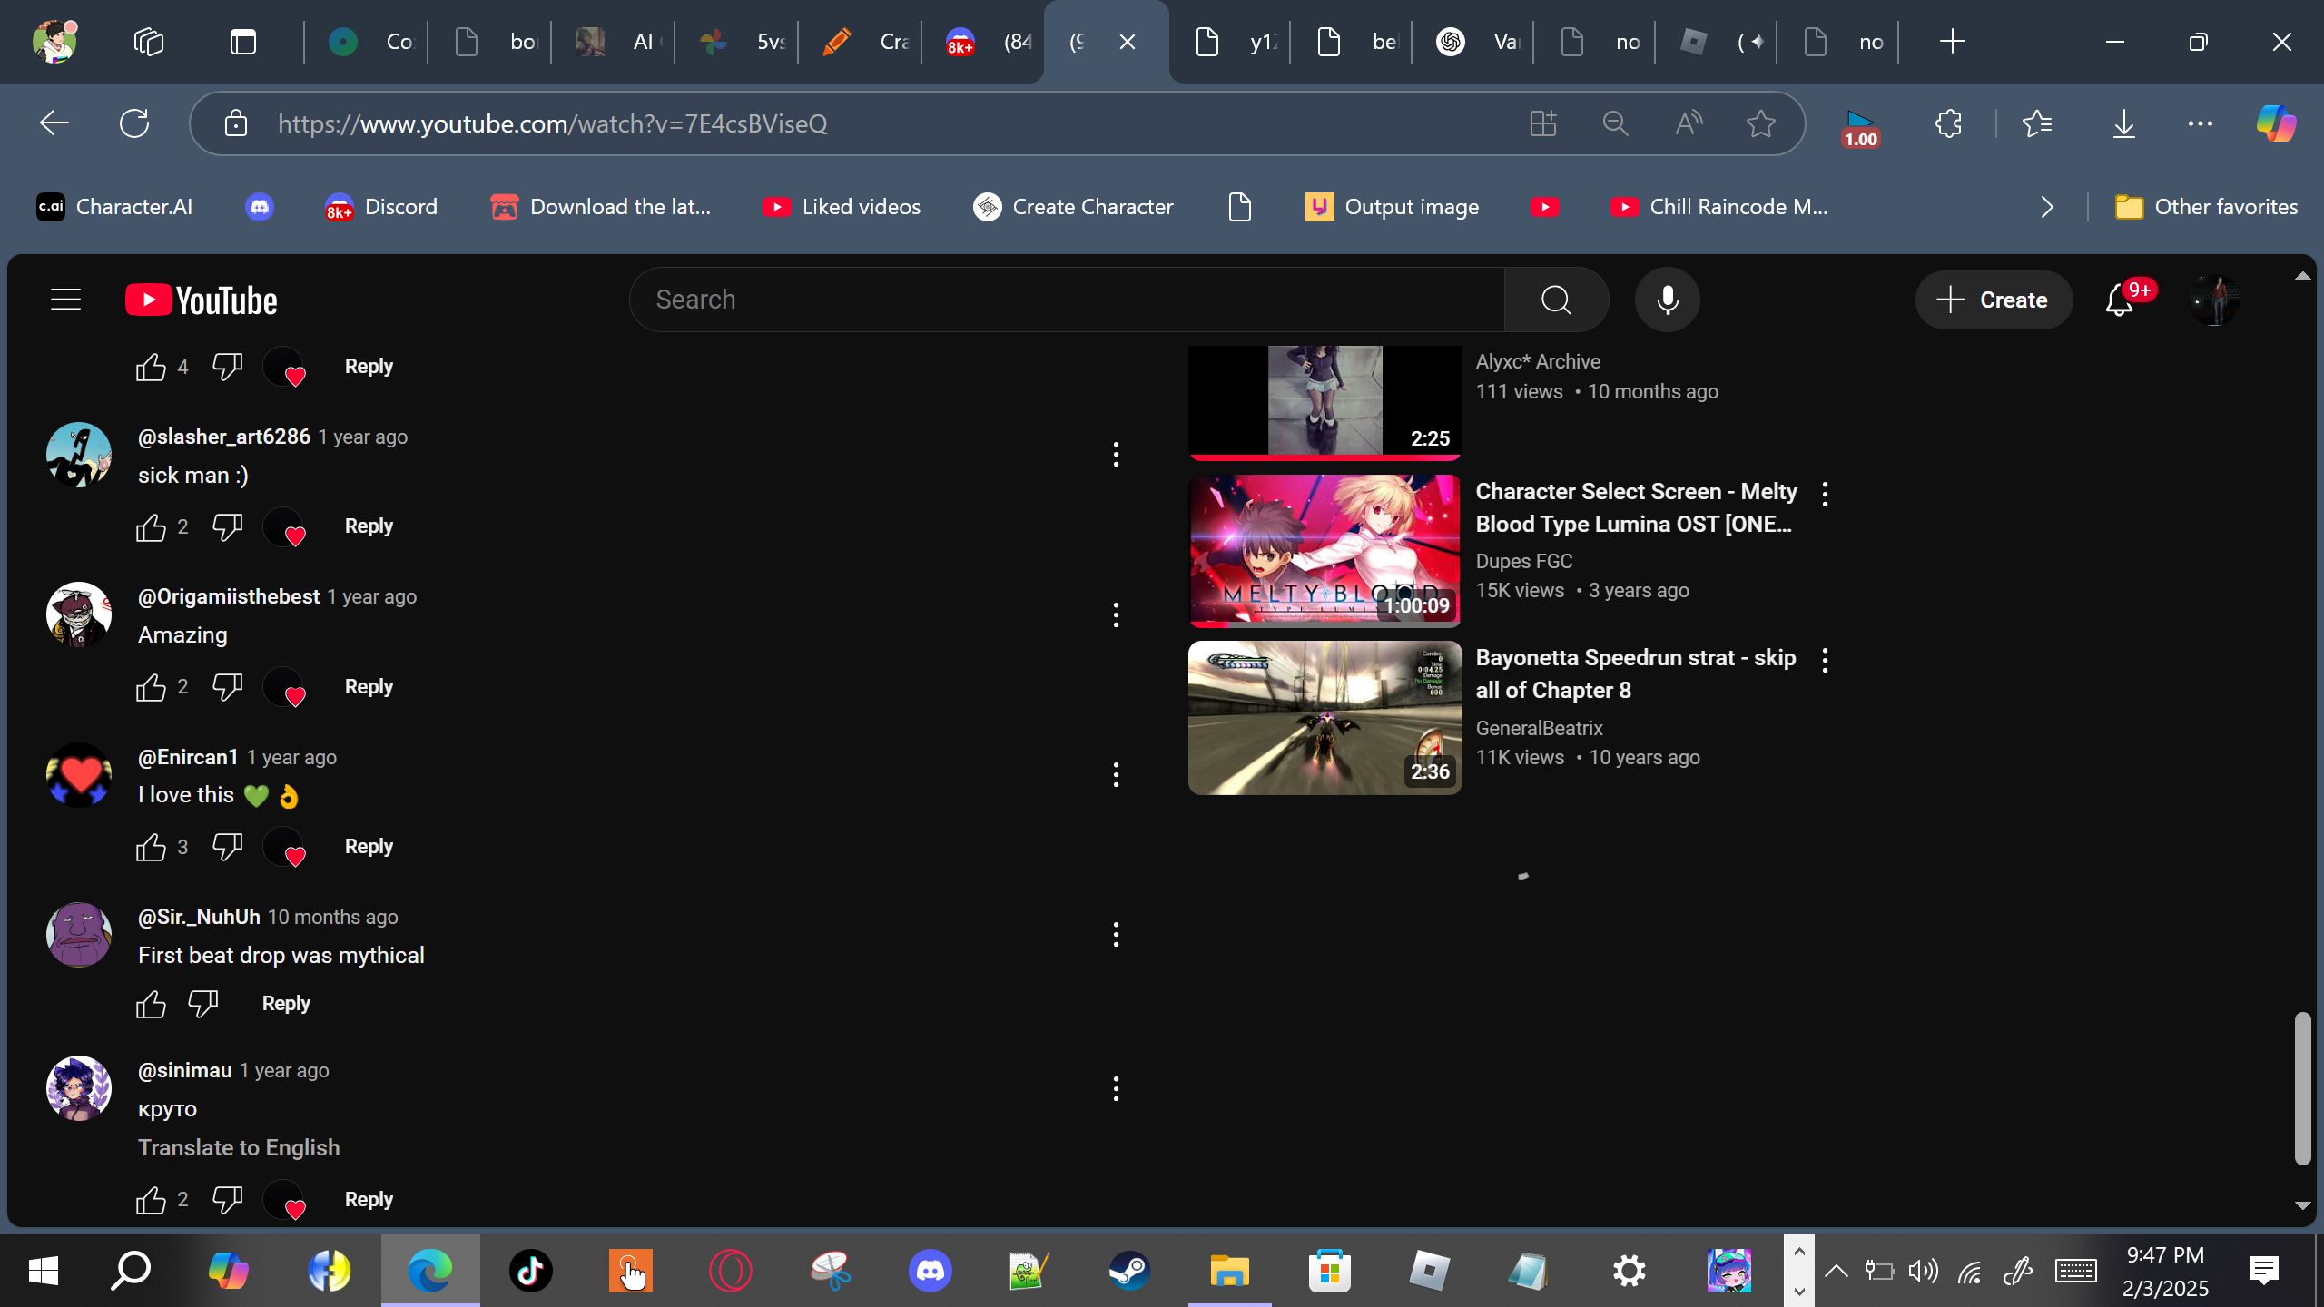Open Steam from the taskbar
This screenshot has height=1307, width=2324.
(1129, 1270)
